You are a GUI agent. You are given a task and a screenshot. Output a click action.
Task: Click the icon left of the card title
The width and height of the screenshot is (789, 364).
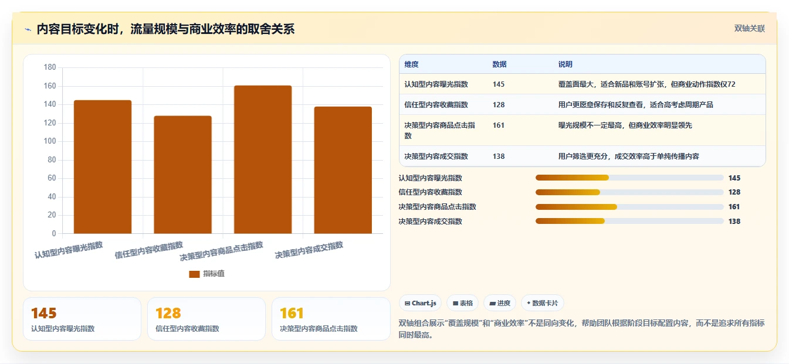(x=28, y=29)
